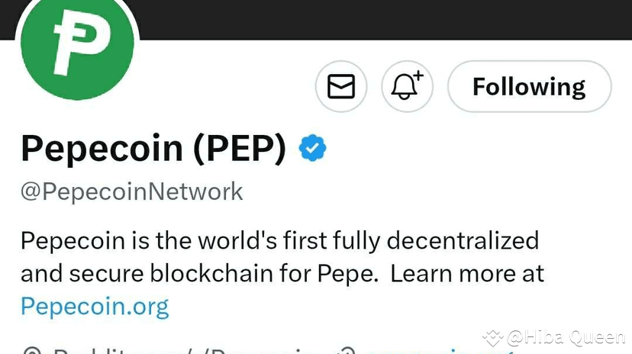
Task: Click the location pin icon at the bottom
Action: 31,350
